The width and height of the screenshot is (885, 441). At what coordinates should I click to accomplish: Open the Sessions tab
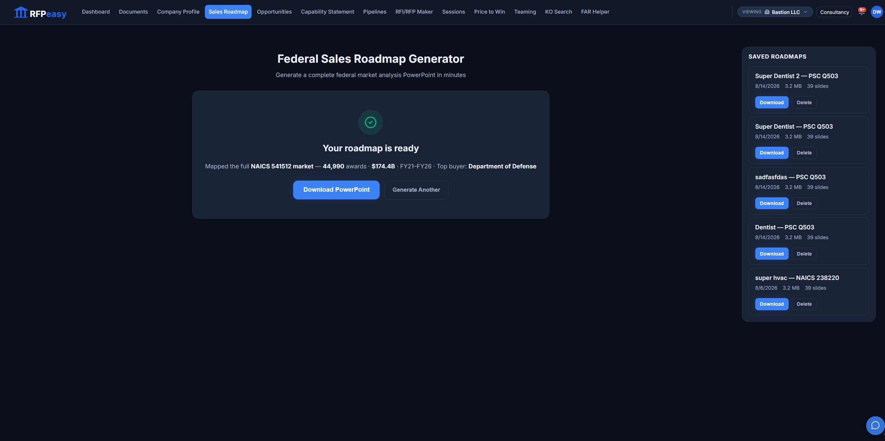(453, 12)
